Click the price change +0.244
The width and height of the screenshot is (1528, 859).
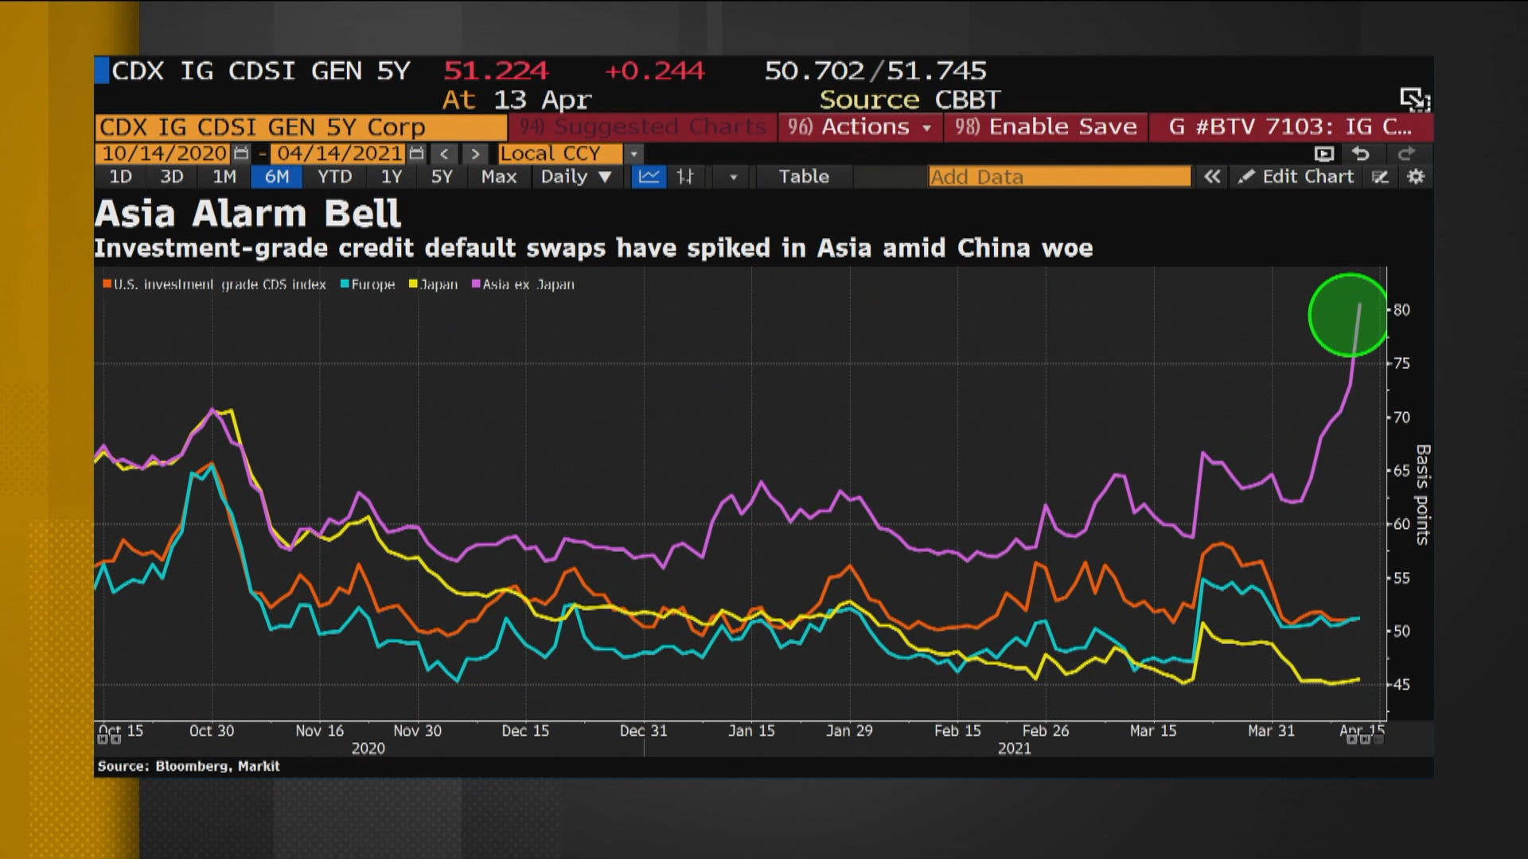655,71
